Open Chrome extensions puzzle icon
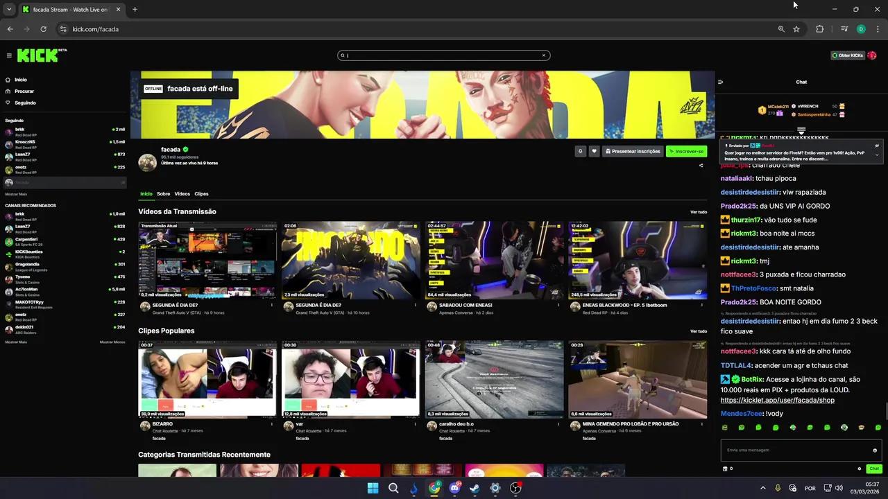The image size is (888, 499). (819, 29)
